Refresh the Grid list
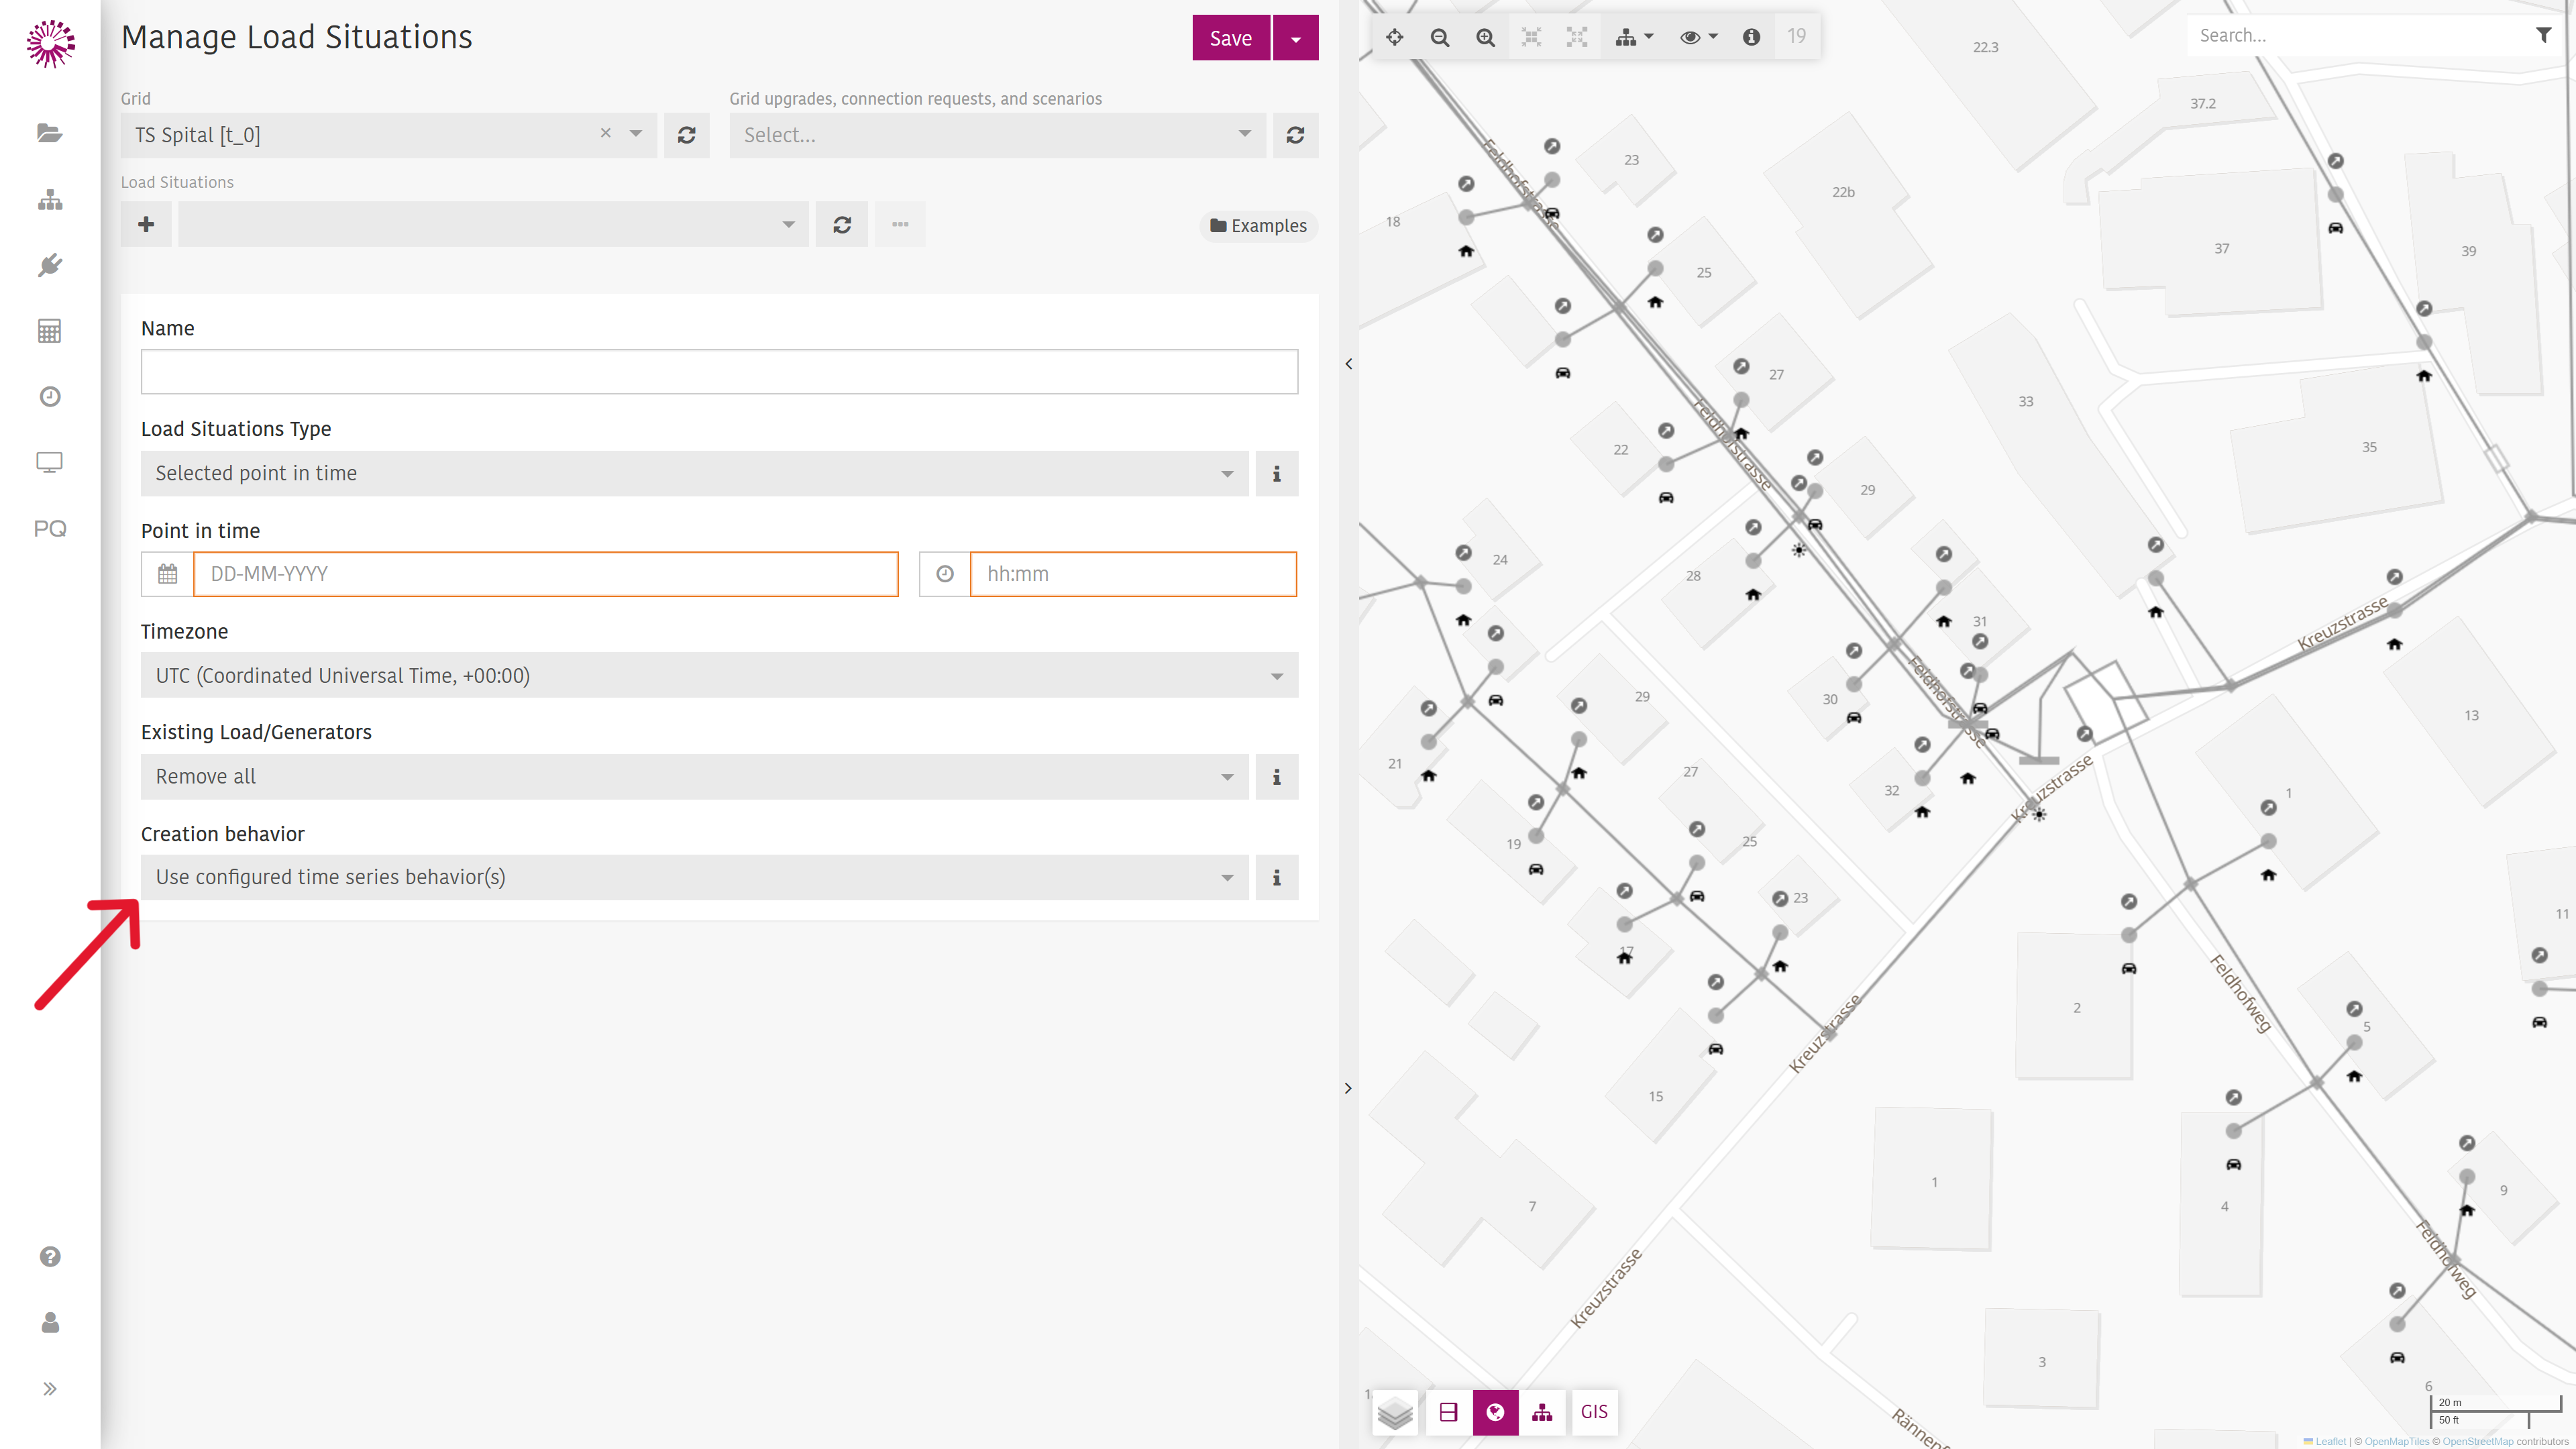Screen dimensions: 2576x1449 686,135
